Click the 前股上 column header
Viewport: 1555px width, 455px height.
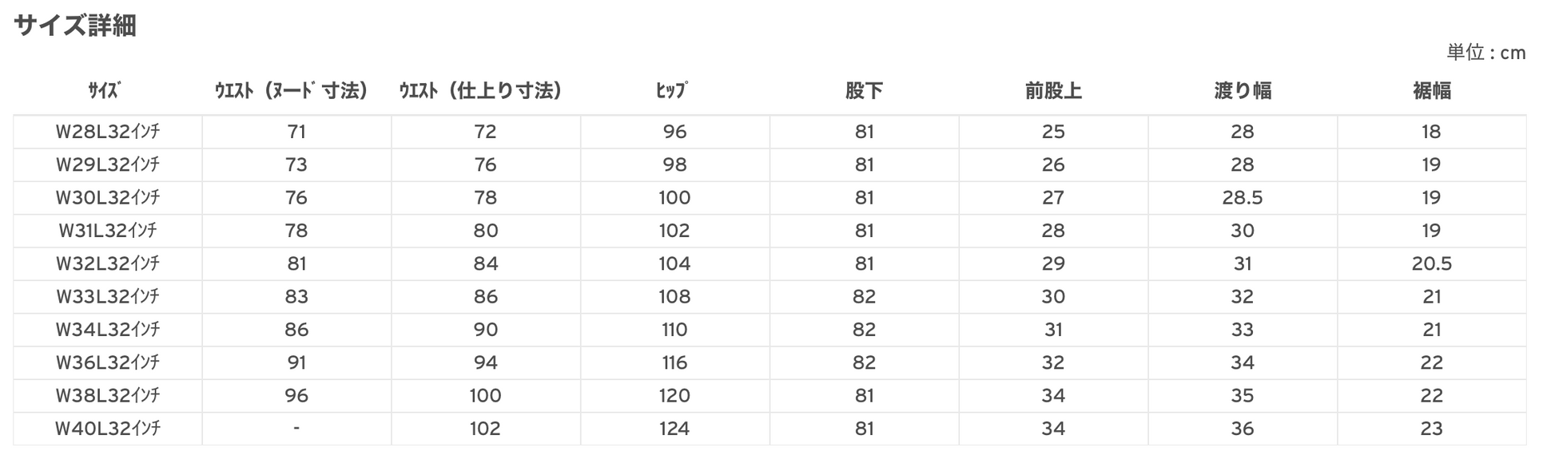click(1053, 91)
